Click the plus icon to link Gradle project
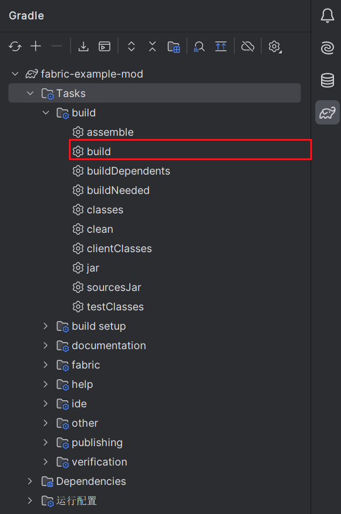Screen dimensions: 341x514 [36, 46]
